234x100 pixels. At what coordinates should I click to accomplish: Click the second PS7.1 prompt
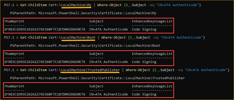(x=9, y=38)
